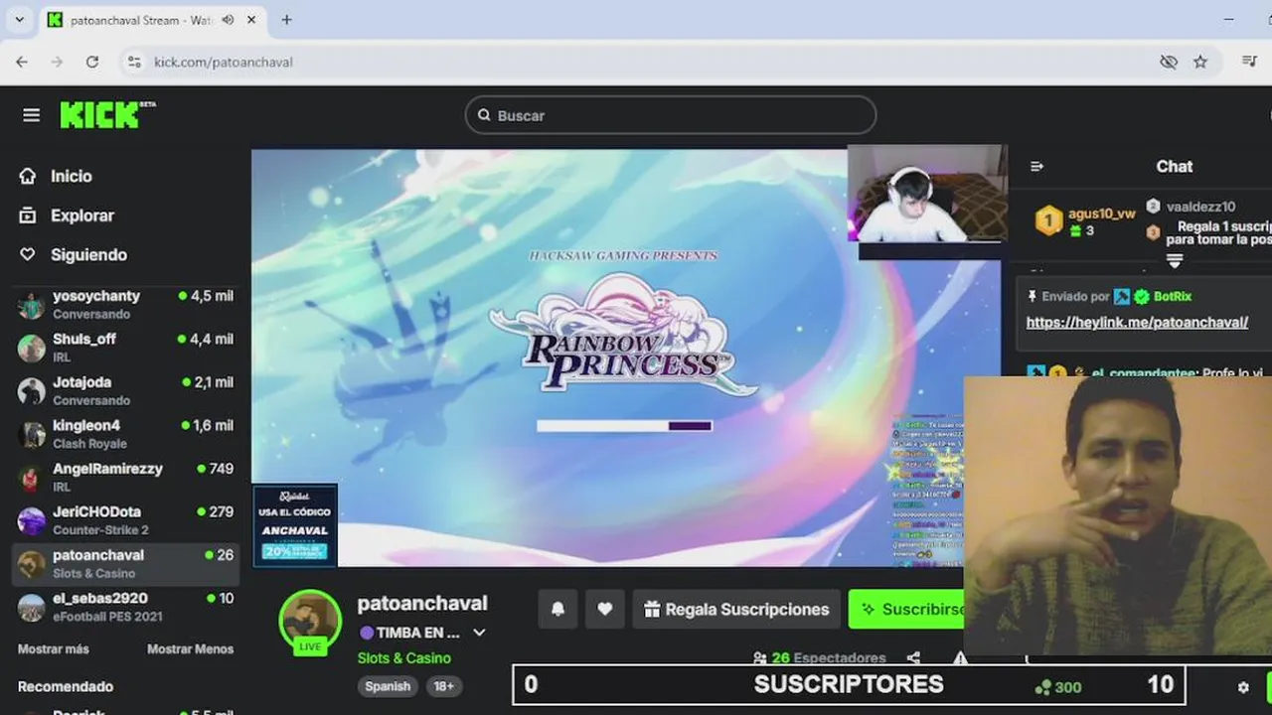The height and width of the screenshot is (715, 1272).
Task: Expand the gift leaderboard down arrow
Action: (x=1175, y=261)
